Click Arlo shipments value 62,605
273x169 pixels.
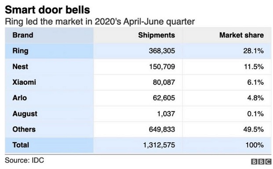(164, 98)
